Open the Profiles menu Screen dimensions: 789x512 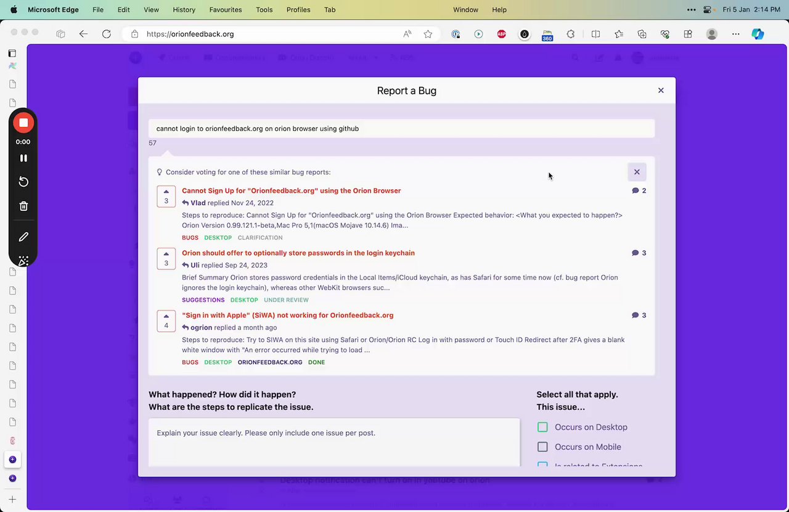(298, 10)
